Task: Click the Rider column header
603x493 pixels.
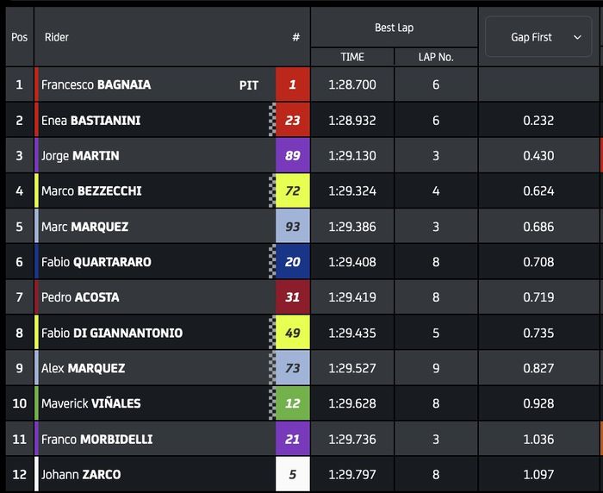Action: click(57, 37)
